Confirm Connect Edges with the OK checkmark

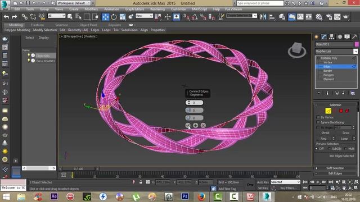(x=188, y=125)
